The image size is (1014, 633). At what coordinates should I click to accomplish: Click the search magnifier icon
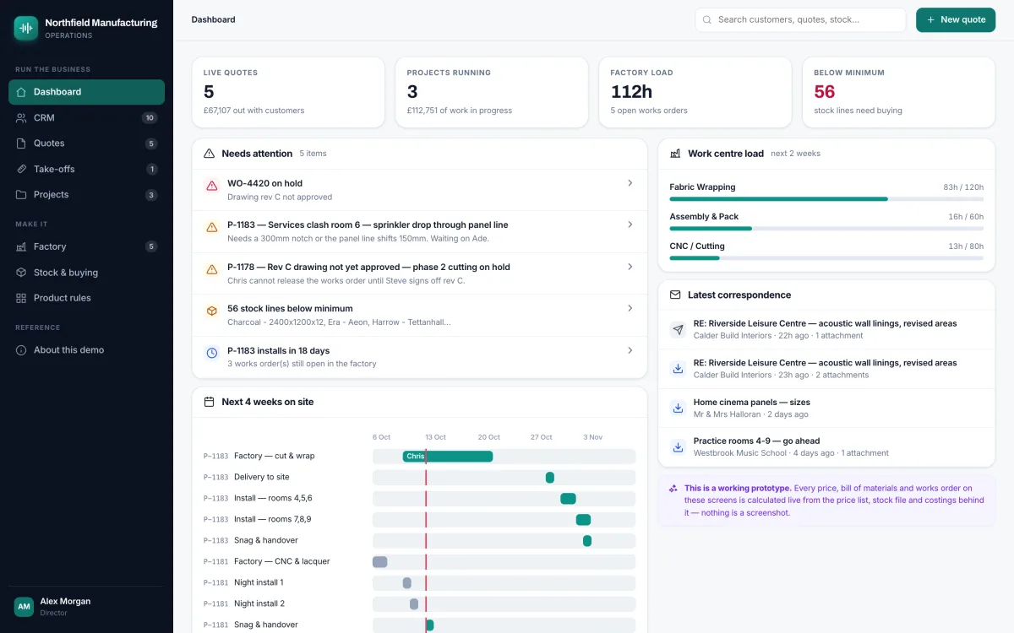(x=707, y=19)
